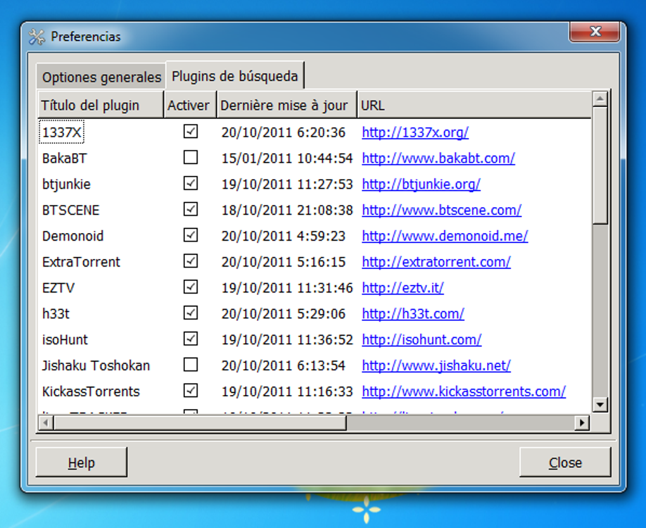646x528 pixels.
Task: Select the KickassTorrents plugin title
Action: coord(91,392)
